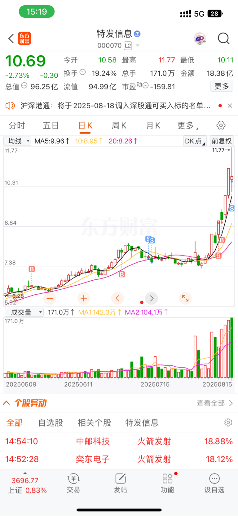Open the 中邮科技 火箭发射 row

click(119, 441)
